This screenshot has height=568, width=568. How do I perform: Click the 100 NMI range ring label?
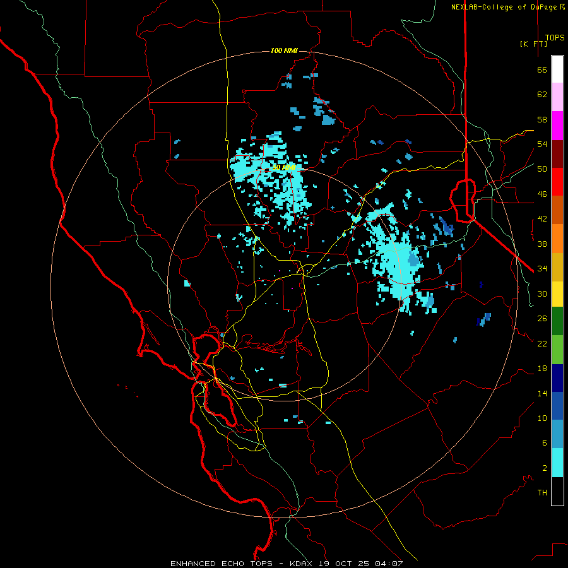[284, 50]
